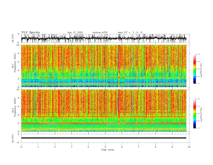Click the "6" tick on the time axis
Screen dimensions: 213x165
pyautogui.click(x=122, y=147)
